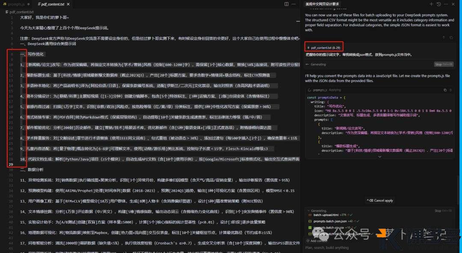
Task: Close the pdf_content.txt tab
Action: point(68,4)
